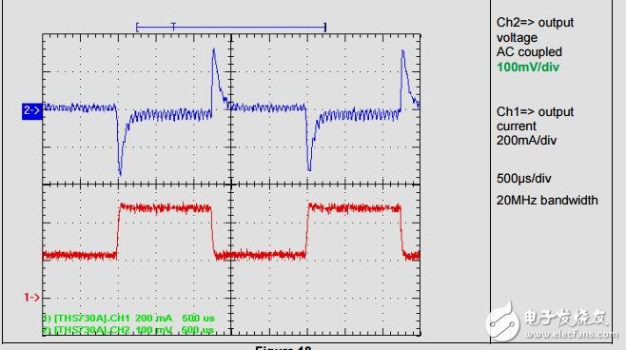Click the THS730A CH1 200 mA legend line

point(128,318)
